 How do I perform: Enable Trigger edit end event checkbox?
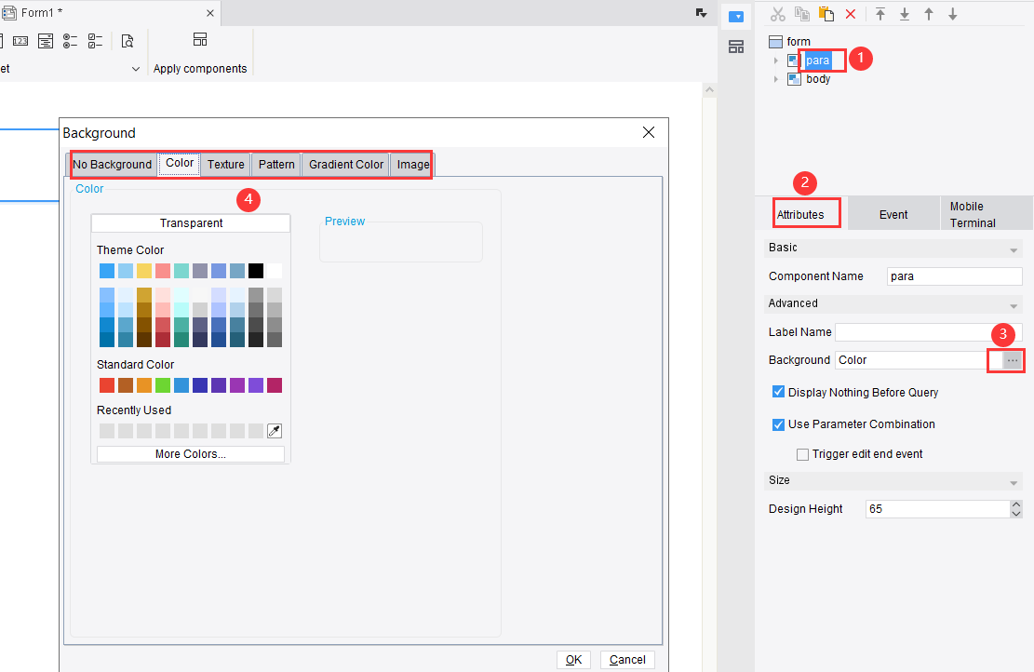pyautogui.click(x=802, y=454)
